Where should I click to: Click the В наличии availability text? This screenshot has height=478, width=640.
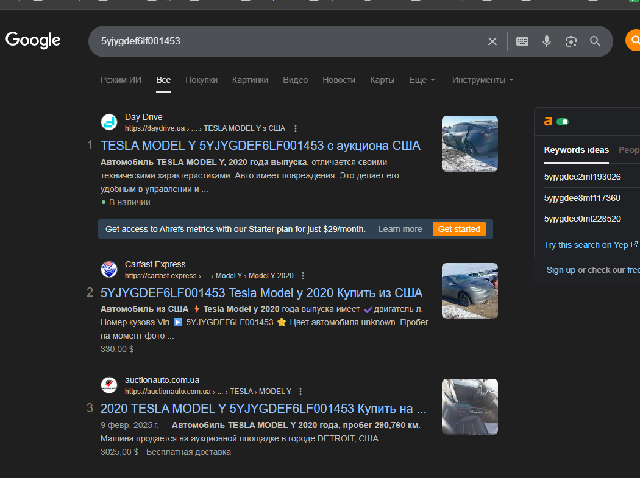pyautogui.click(x=129, y=202)
